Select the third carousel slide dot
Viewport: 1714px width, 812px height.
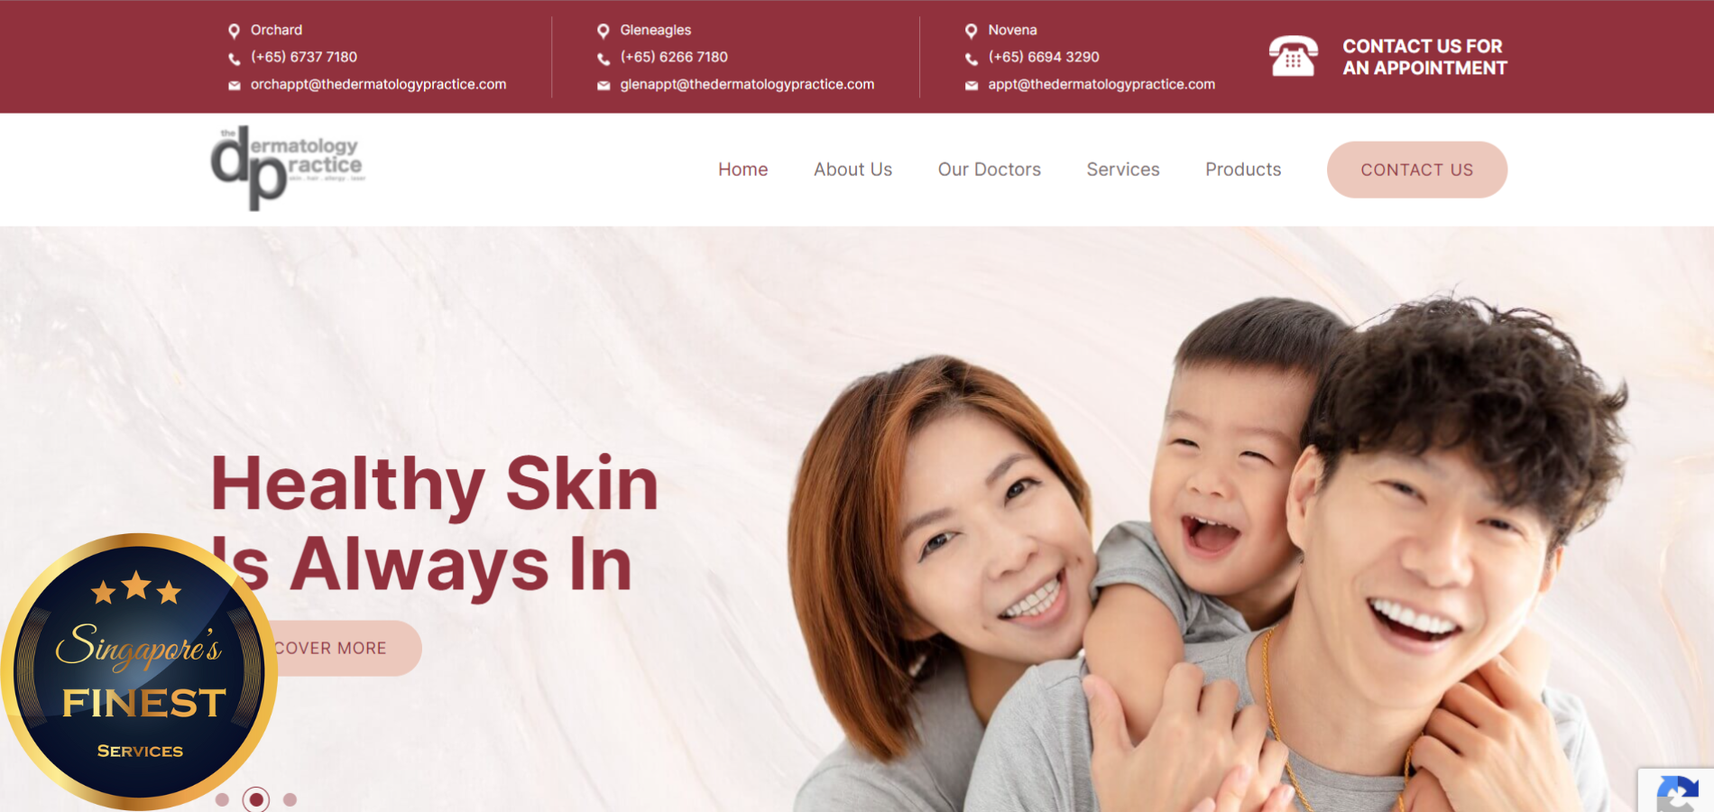click(x=290, y=799)
